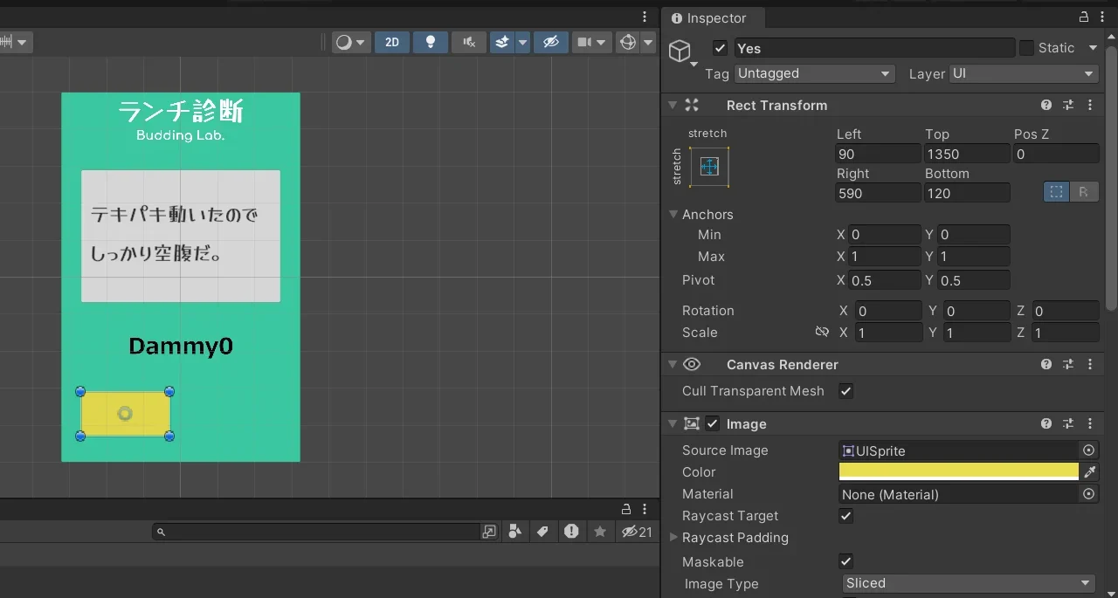Open Inspector panel more options menu
The width and height of the screenshot is (1118, 598).
click(1103, 17)
